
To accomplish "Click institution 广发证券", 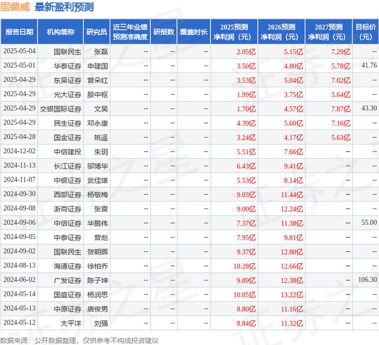I will point(68,281).
